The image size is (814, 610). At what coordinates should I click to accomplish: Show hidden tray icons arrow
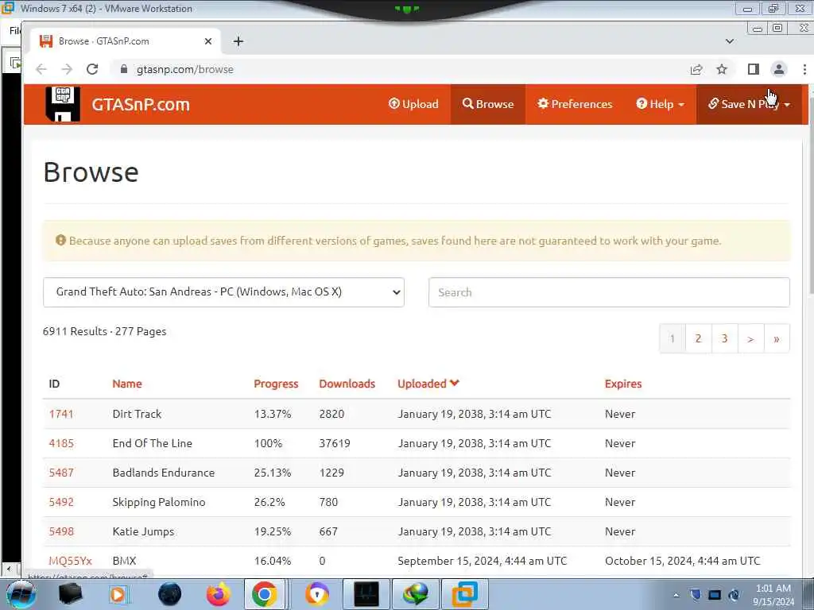676,595
